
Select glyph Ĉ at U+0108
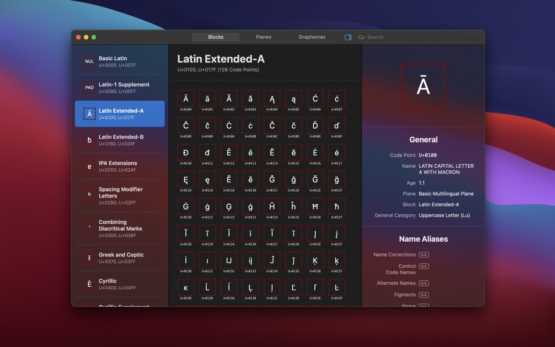click(x=186, y=126)
